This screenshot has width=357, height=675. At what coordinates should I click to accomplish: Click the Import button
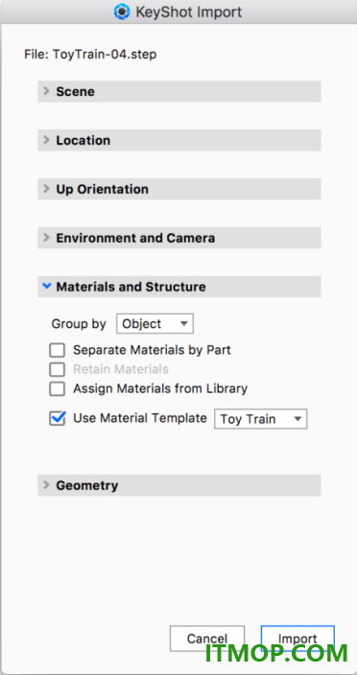click(297, 639)
